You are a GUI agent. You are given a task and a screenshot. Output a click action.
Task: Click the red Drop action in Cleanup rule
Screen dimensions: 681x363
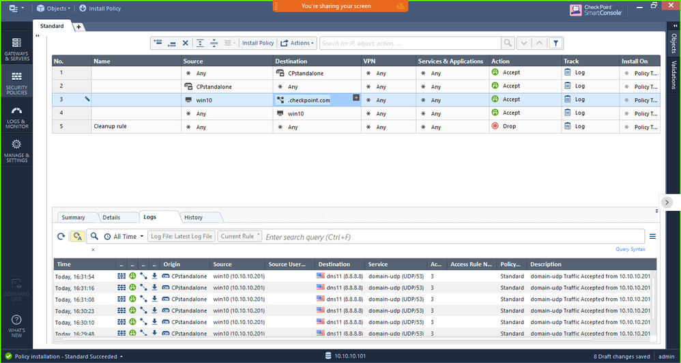pos(506,126)
